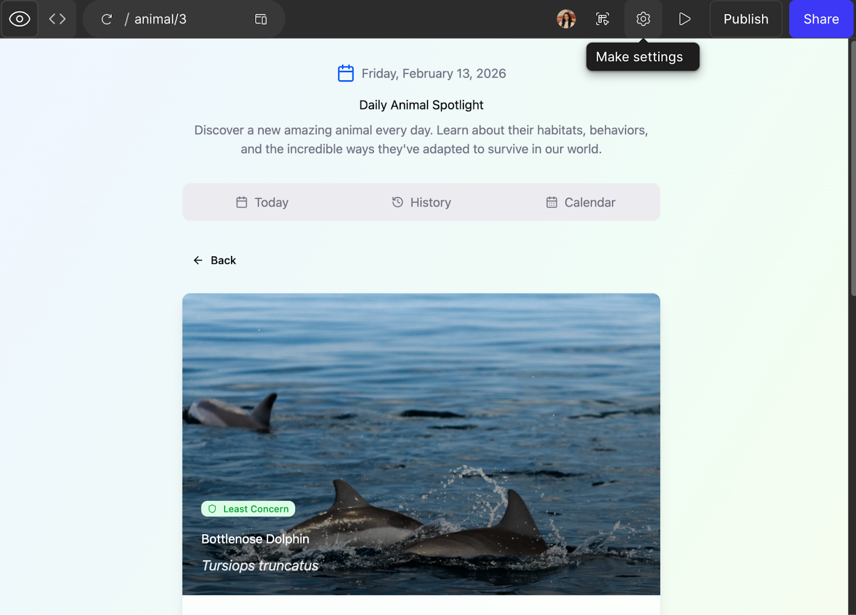
Task: Reload the preview page
Action: (x=106, y=19)
